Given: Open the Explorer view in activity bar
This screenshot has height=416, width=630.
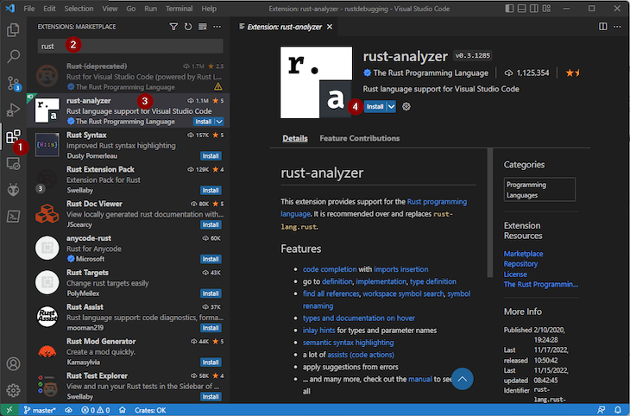Looking at the screenshot, I should point(13,29).
